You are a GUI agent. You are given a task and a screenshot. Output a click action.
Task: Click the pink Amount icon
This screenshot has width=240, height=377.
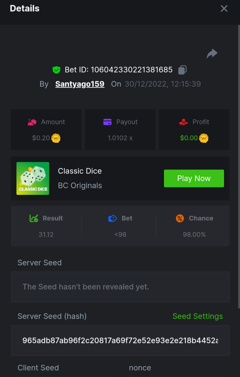coord(32,122)
